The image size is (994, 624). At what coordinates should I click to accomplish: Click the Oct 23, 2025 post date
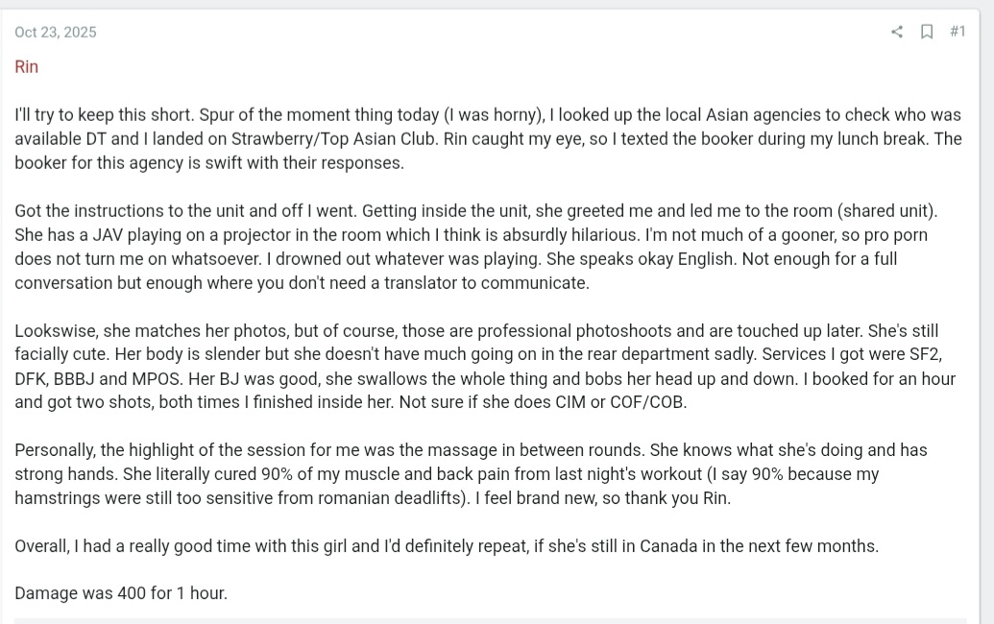point(56,32)
